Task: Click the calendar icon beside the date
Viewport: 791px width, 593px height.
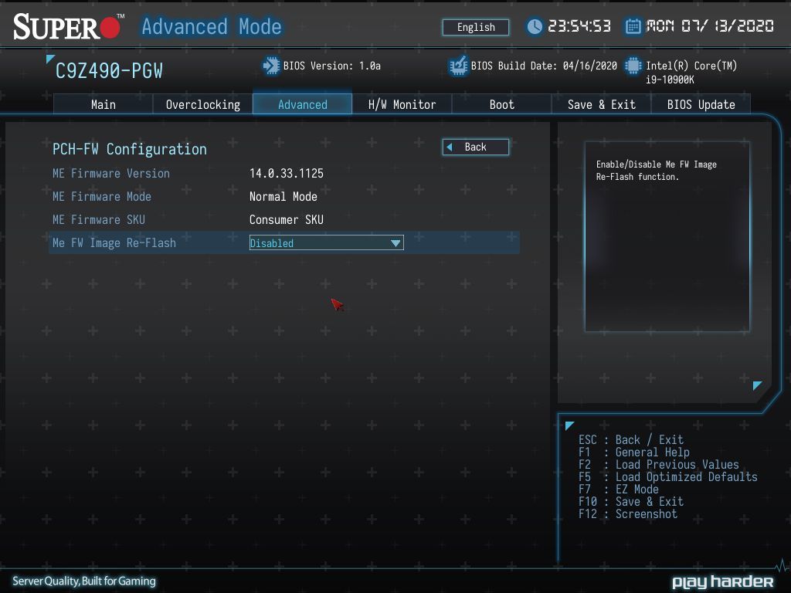Action: 633,26
